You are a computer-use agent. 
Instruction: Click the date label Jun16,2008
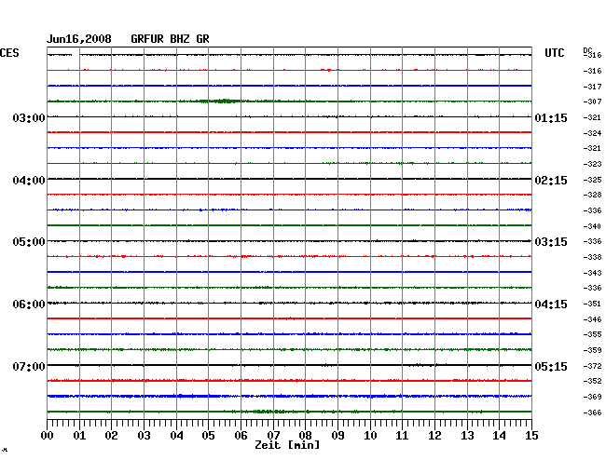(x=79, y=39)
